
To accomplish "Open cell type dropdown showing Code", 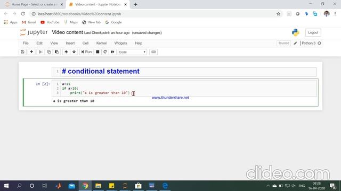I will click(x=132, y=52).
